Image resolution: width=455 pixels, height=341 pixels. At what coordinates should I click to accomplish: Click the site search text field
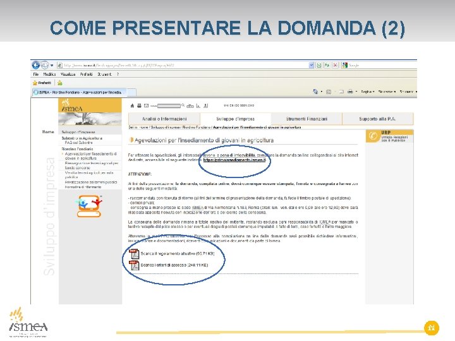click(169, 106)
